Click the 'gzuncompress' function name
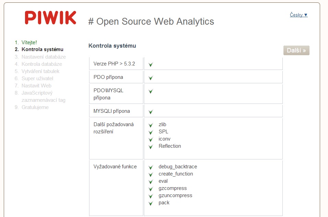 [175, 195]
